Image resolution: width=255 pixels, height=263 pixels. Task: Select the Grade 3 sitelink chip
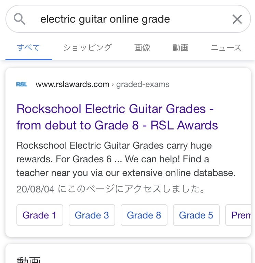[x=92, y=215]
